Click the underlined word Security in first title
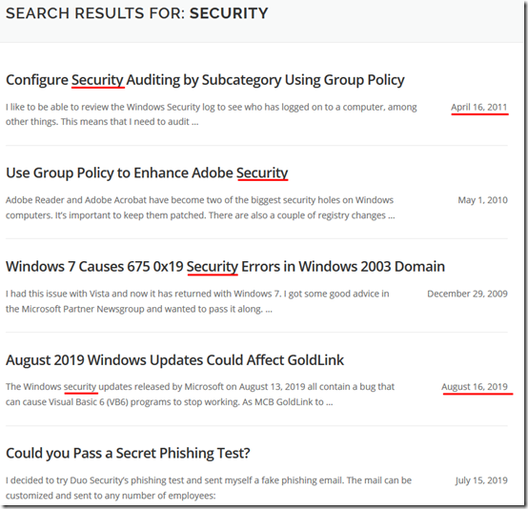The image size is (528, 509). [x=97, y=80]
